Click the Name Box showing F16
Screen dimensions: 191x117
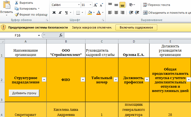point(18,36)
